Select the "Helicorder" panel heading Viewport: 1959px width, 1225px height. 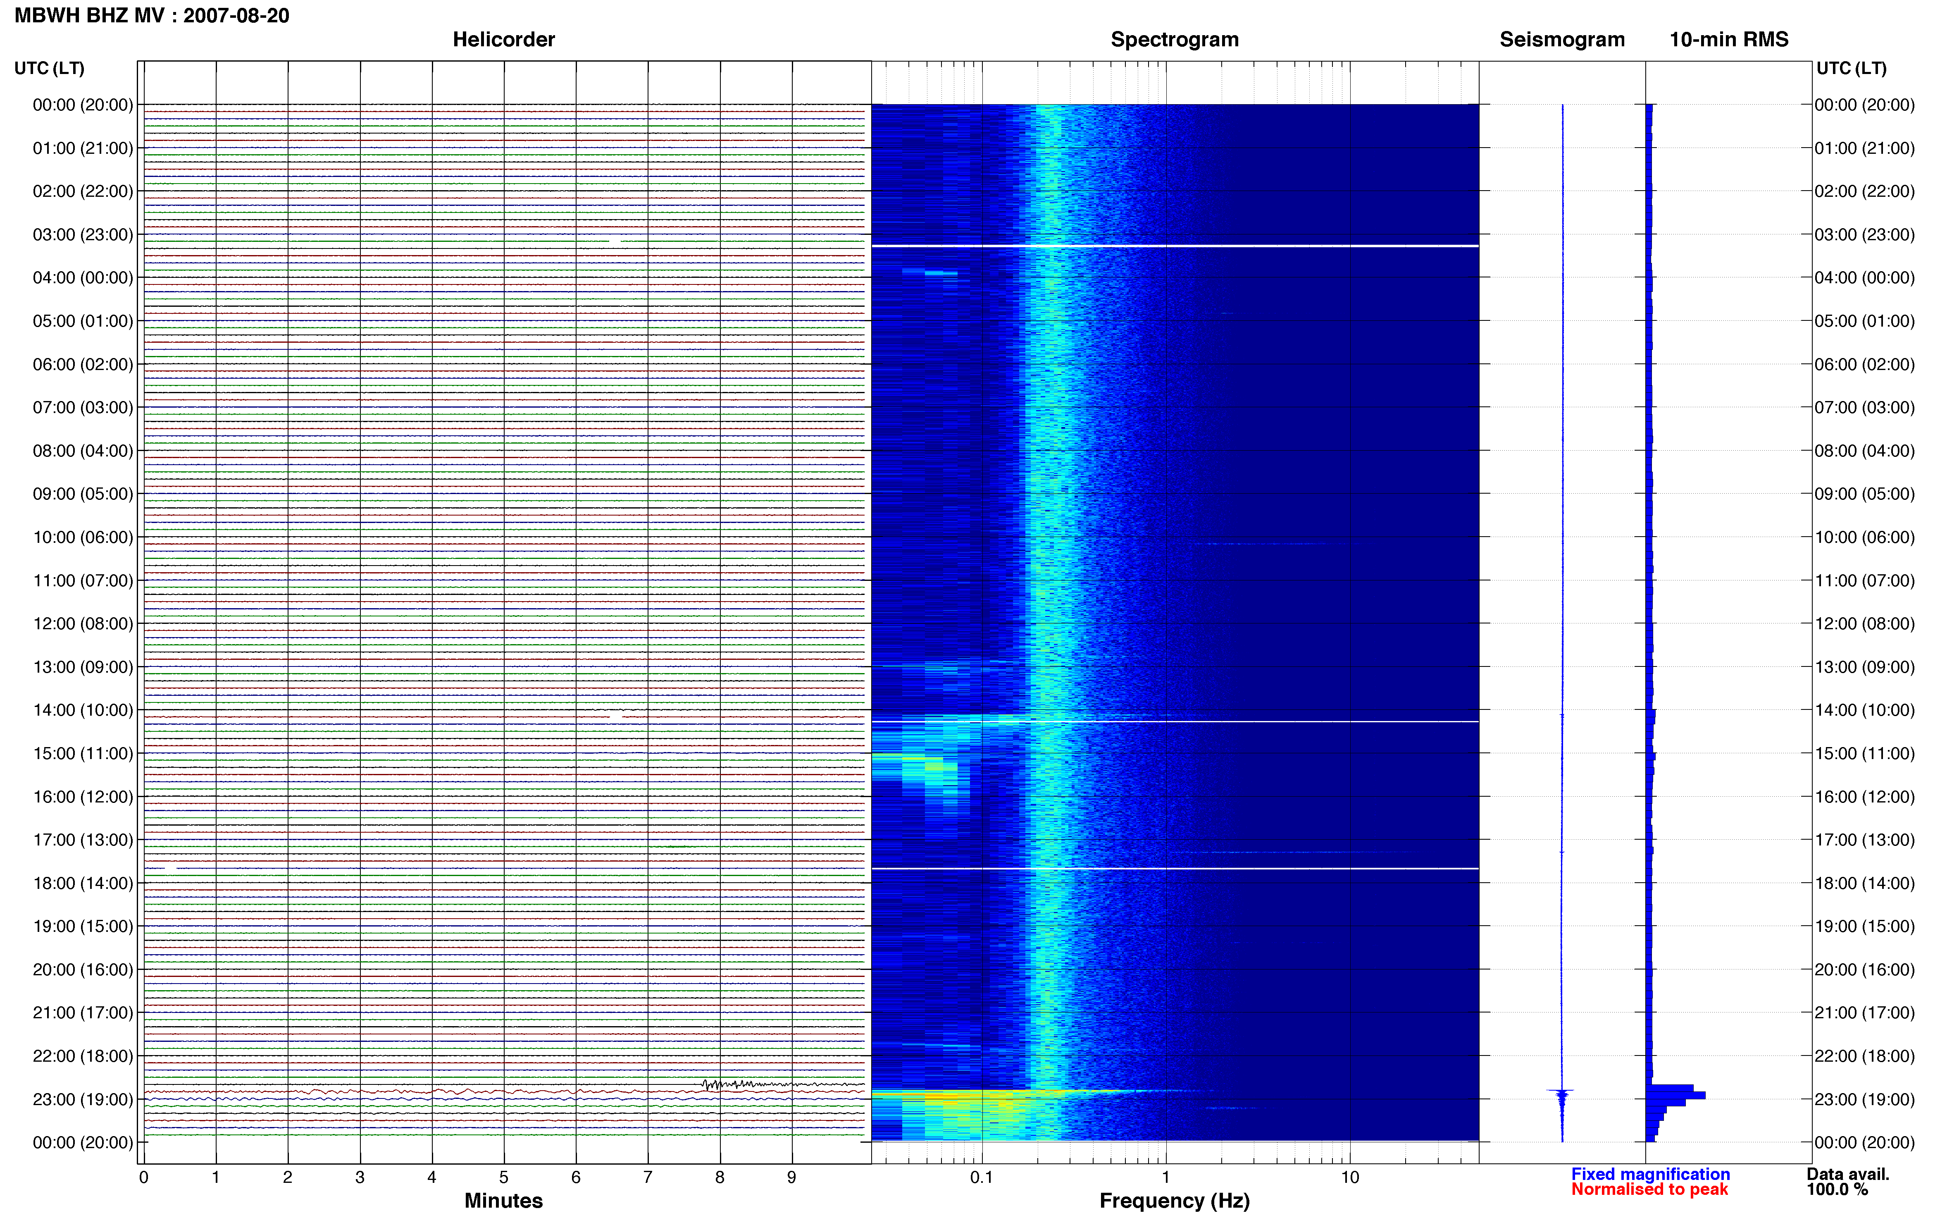(503, 40)
